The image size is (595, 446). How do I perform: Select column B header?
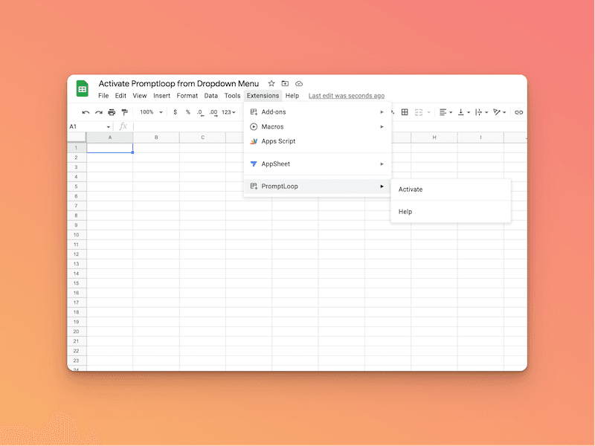point(156,138)
